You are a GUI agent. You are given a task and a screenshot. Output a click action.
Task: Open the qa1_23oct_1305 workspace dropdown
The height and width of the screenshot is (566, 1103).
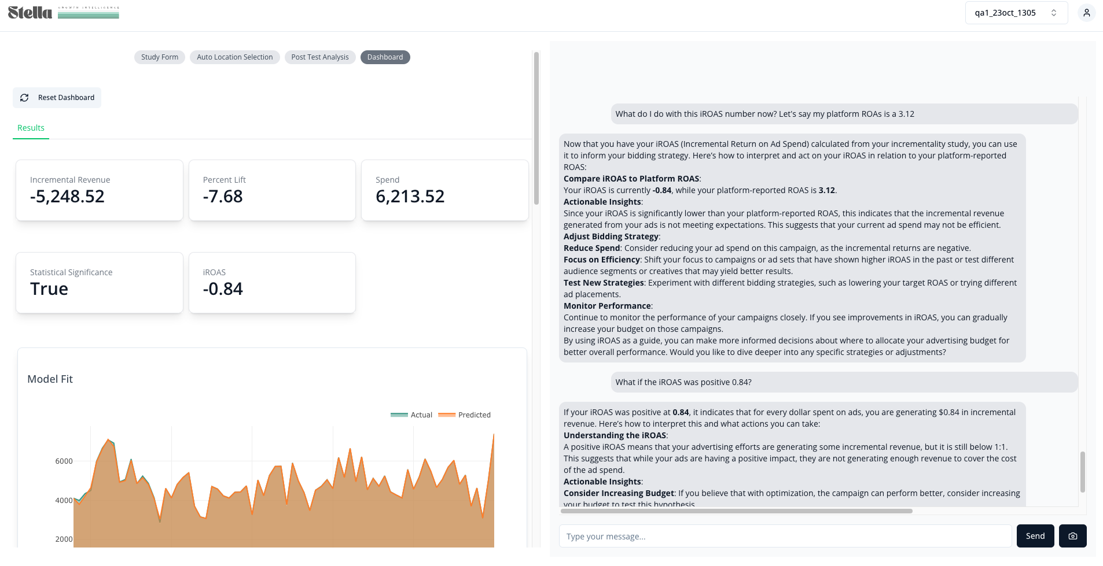(1016, 13)
